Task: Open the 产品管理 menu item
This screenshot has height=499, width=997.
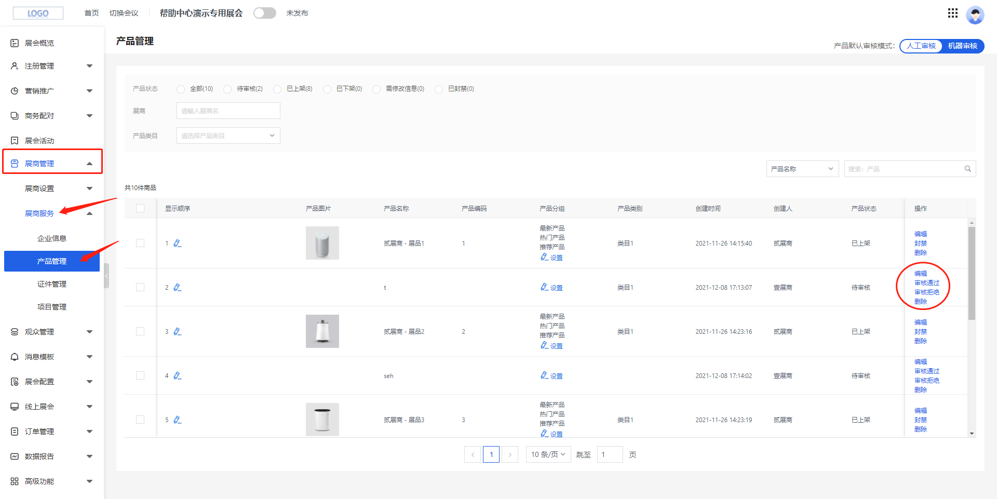Action: pyautogui.click(x=52, y=261)
